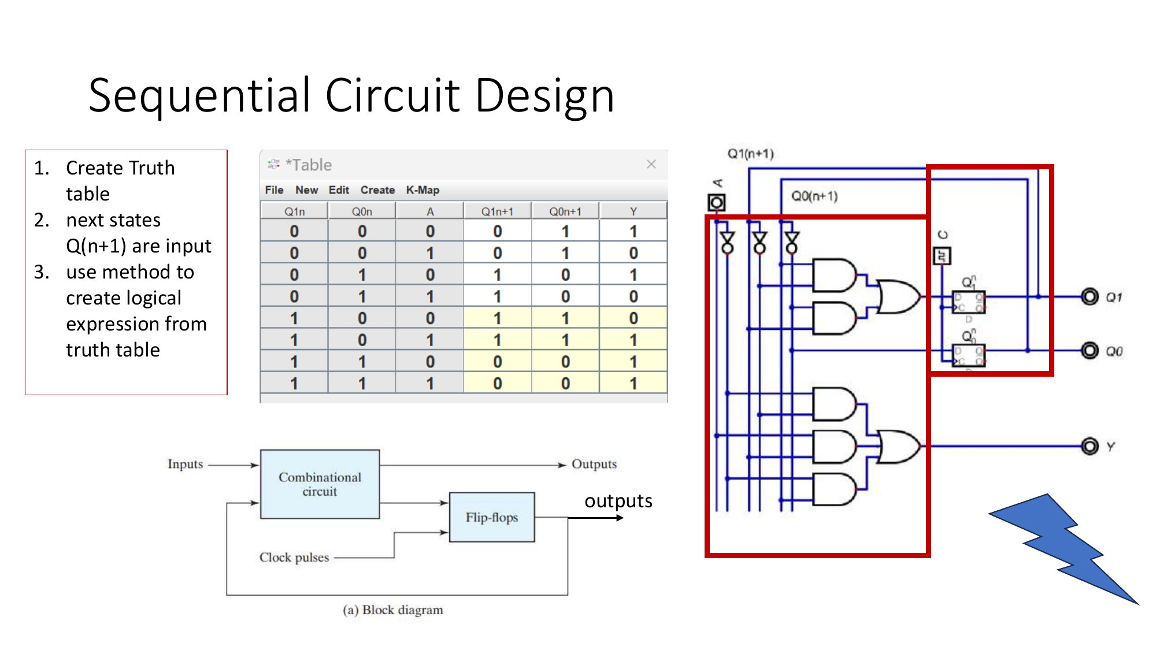Click the clock input pin labeled C
The image size is (1156, 650).
(x=943, y=255)
